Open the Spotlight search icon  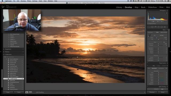click(x=165, y=1)
